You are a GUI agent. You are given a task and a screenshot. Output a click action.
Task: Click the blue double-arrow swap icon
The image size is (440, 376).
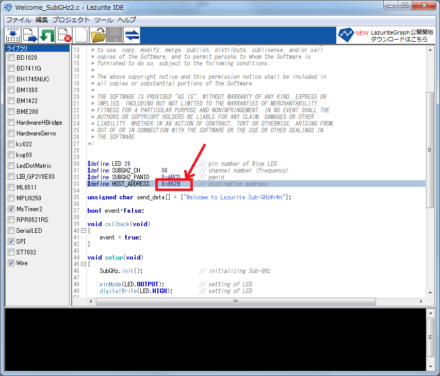point(132,36)
